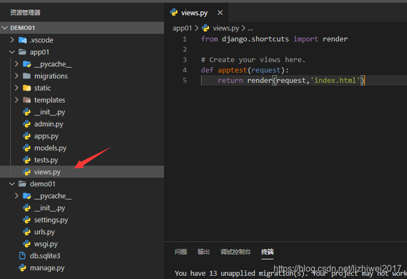Click Python icon beside manage.py
This screenshot has width=407, height=279.
[x=22, y=268]
